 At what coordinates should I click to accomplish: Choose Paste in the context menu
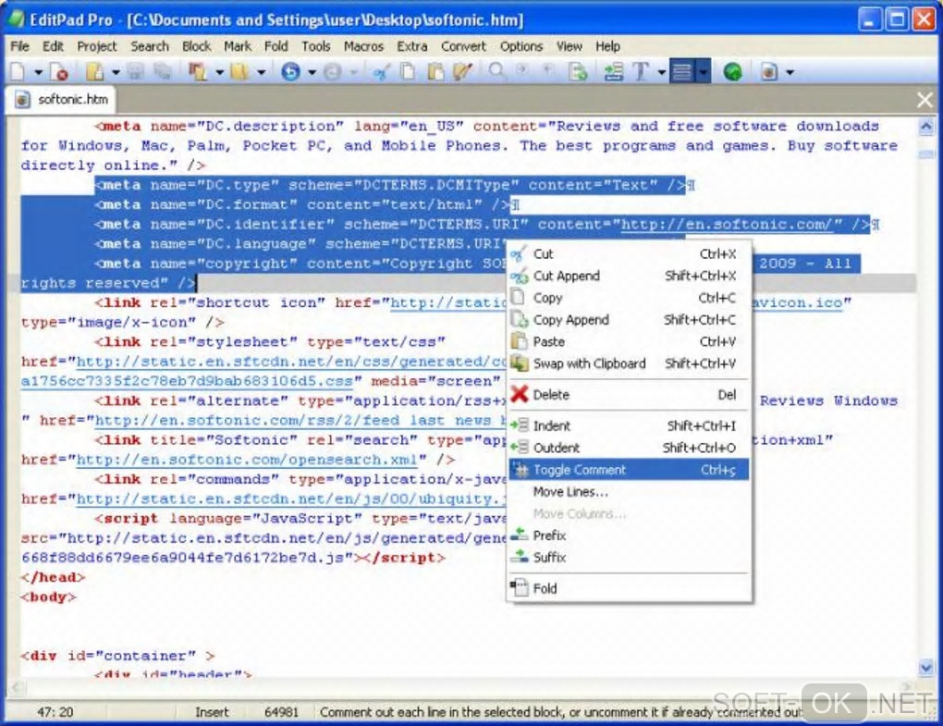click(629, 341)
